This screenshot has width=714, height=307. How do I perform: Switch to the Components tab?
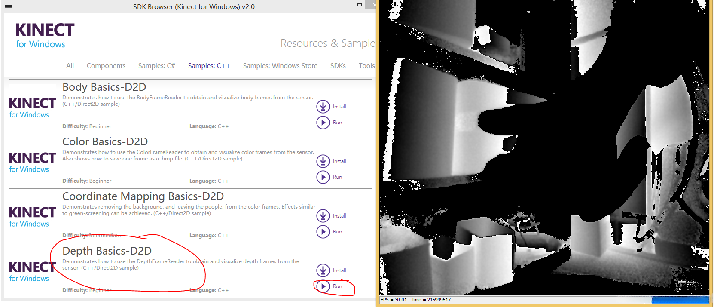click(x=106, y=66)
